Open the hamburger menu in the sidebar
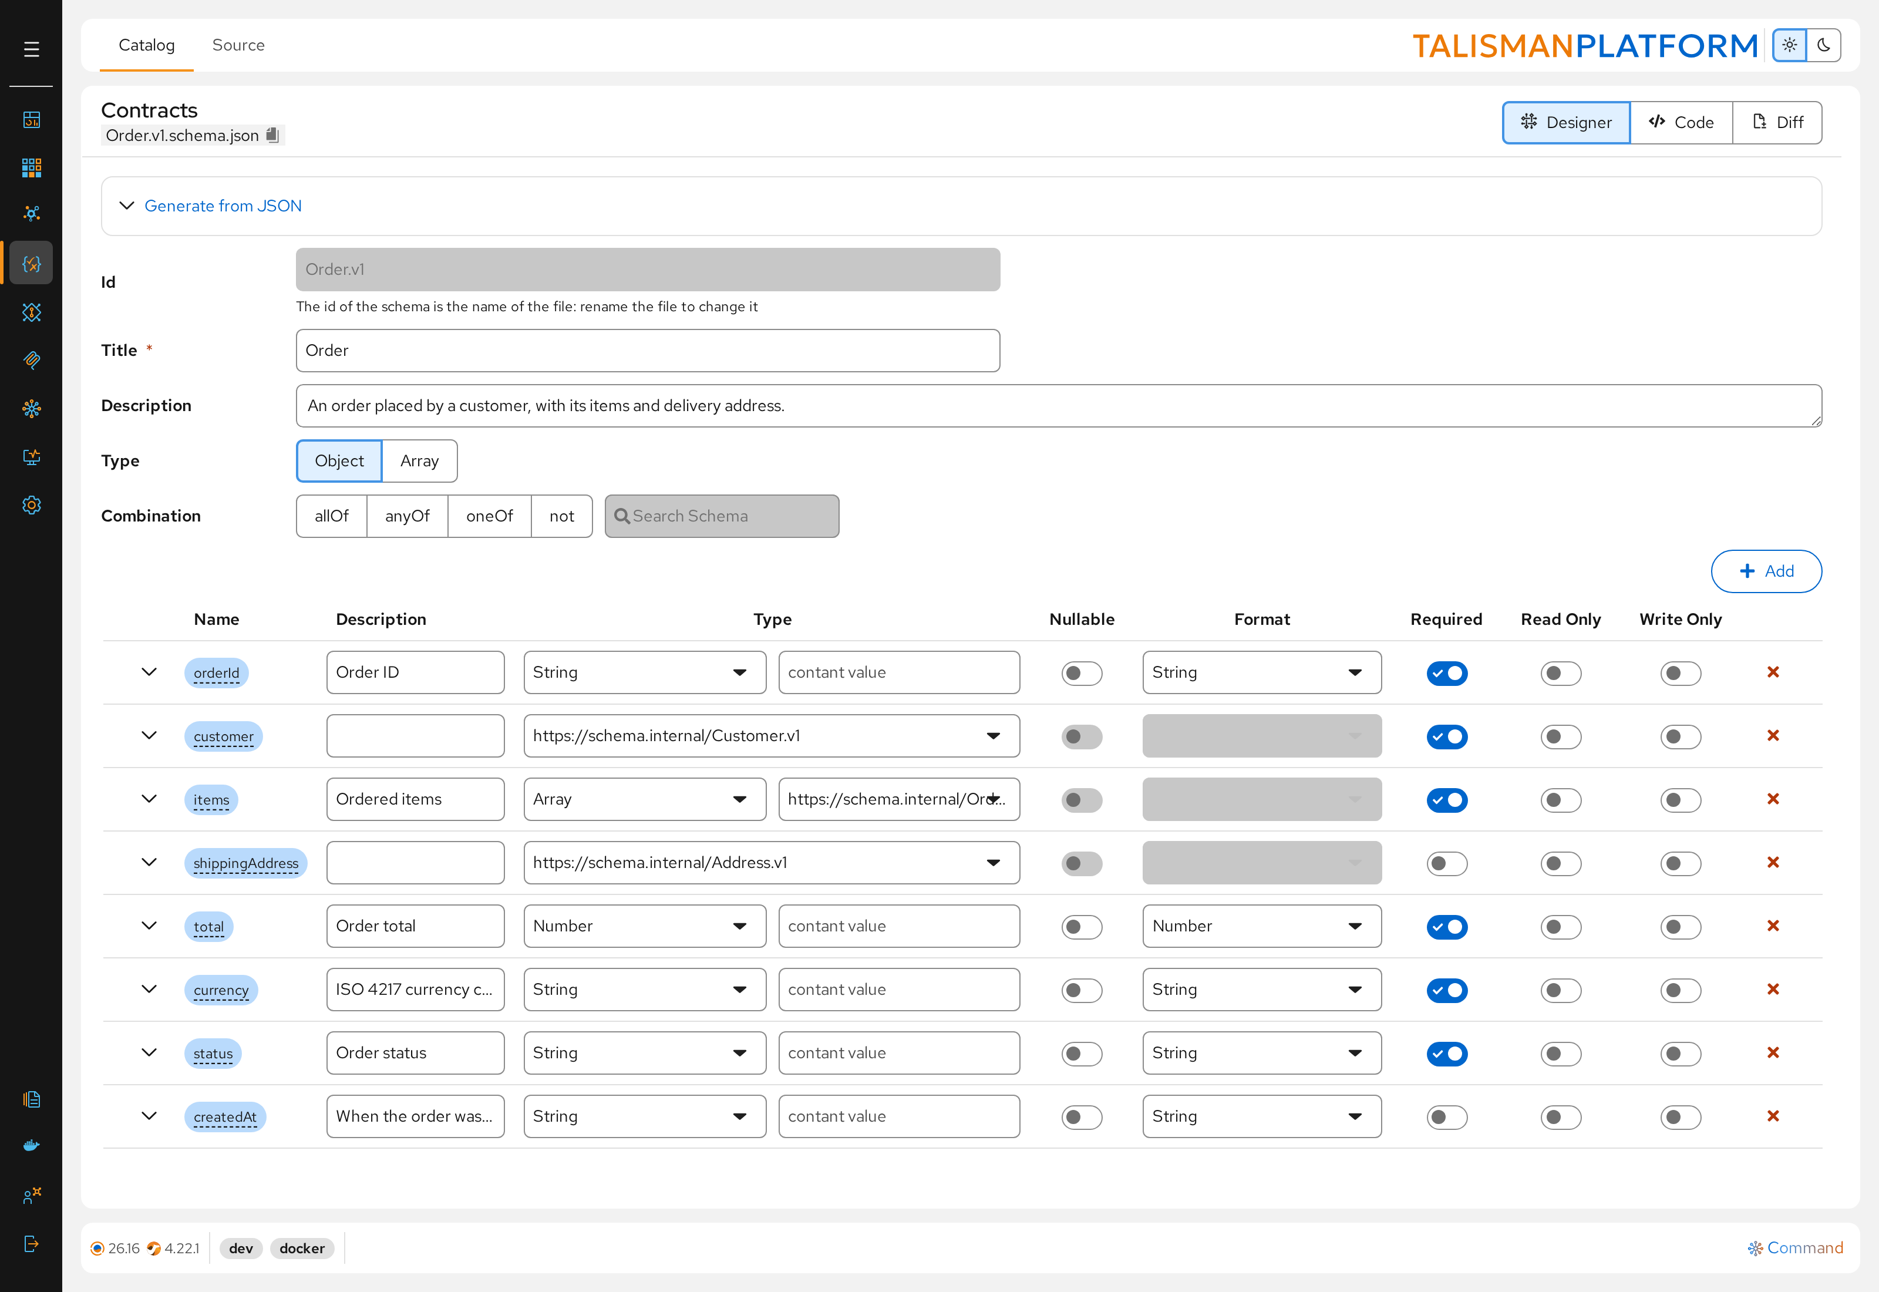 [x=31, y=49]
